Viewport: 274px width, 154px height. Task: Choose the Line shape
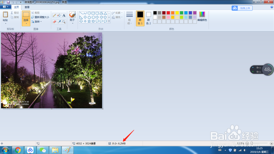pos(81,13)
